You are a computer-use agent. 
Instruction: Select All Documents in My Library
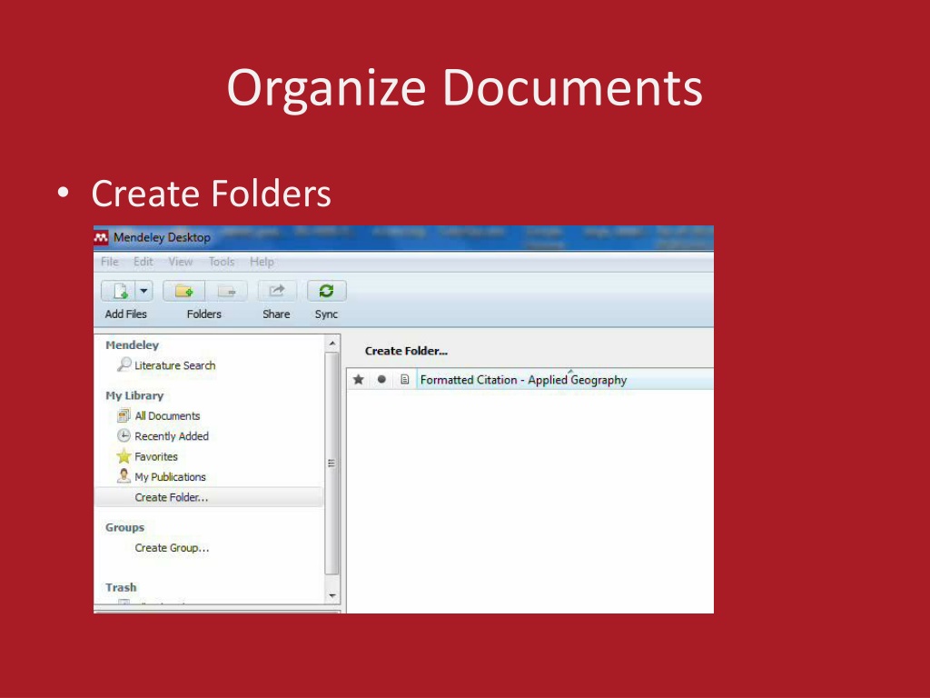pyautogui.click(x=167, y=416)
